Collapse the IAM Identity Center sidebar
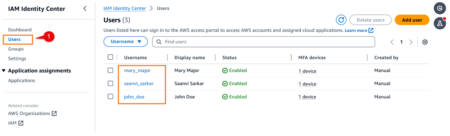Image resolution: width=450 pixels, height=136 pixels. [x=85, y=9]
